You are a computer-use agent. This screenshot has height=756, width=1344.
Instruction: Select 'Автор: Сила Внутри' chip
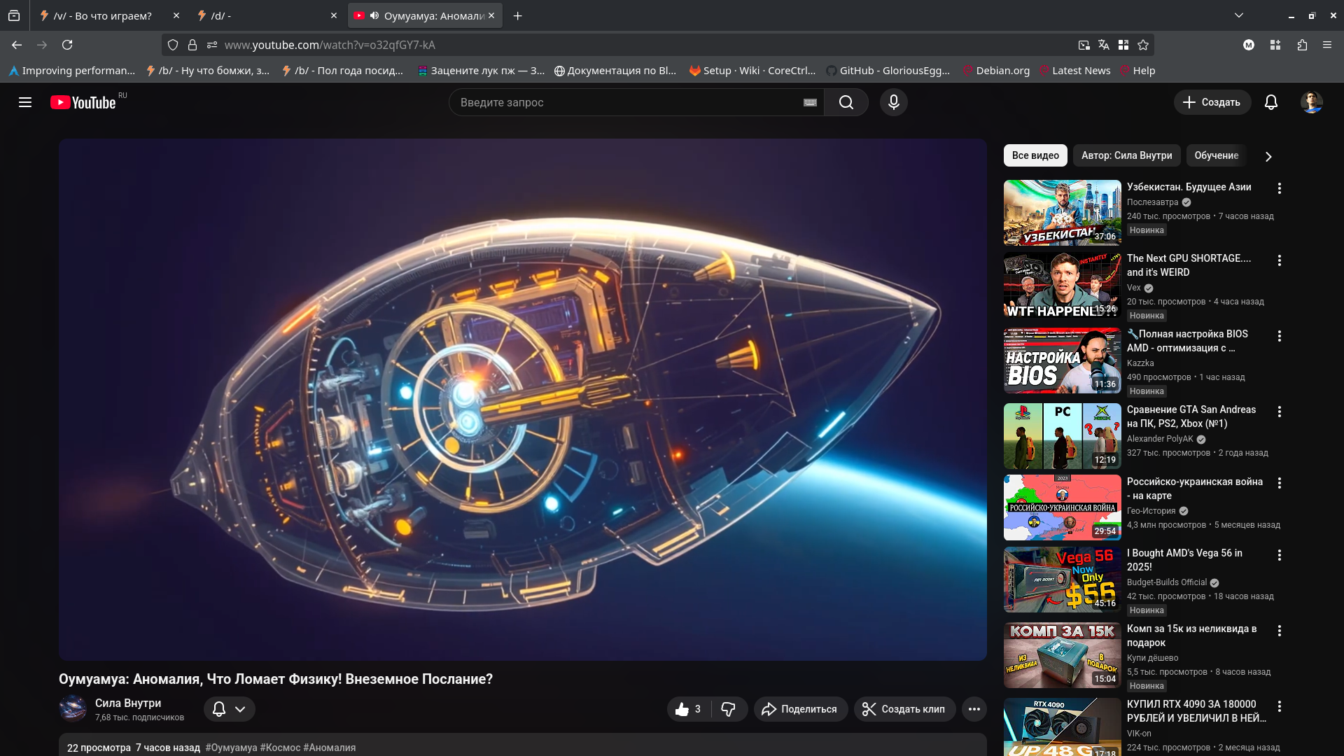tap(1126, 155)
